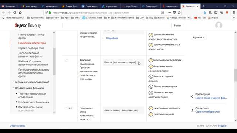237x133 pixels.
Task: Click the «Яндекс» copyright link in footer
Action: tap(222, 126)
